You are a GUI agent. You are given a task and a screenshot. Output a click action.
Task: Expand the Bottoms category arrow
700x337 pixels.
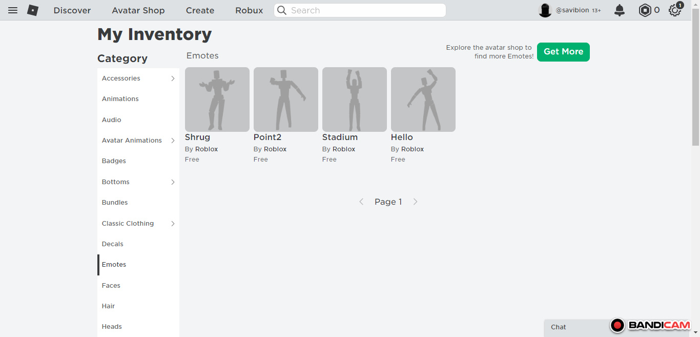coord(173,182)
